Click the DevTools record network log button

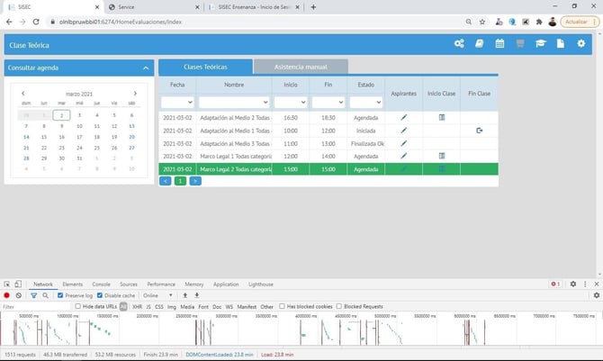pyautogui.click(x=7, y=295)
